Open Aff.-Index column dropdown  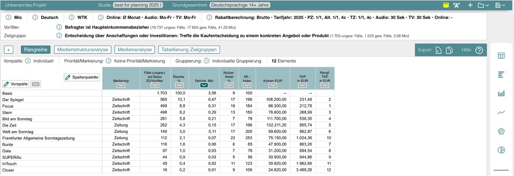pyautogui.click(x=247, y=85)
